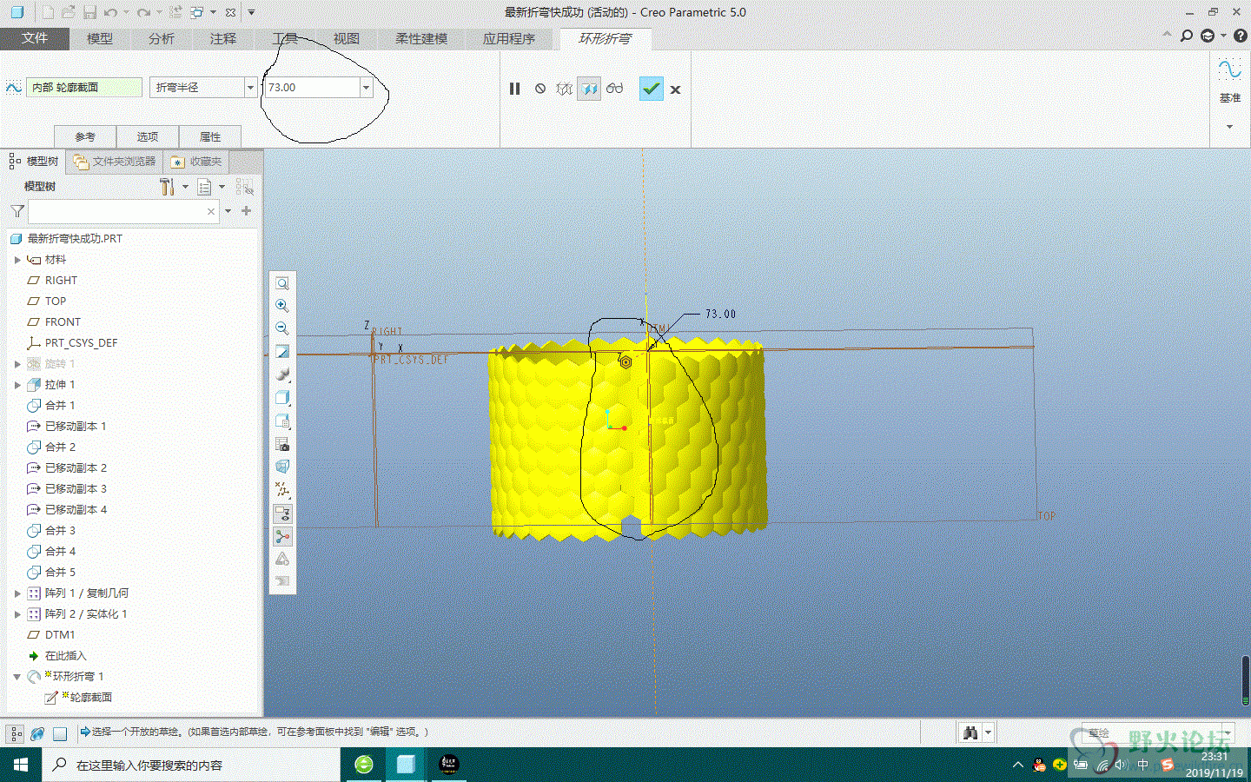Click the plus icon beside the tree filter
The image size is (1251, 782).
point(247,211)
